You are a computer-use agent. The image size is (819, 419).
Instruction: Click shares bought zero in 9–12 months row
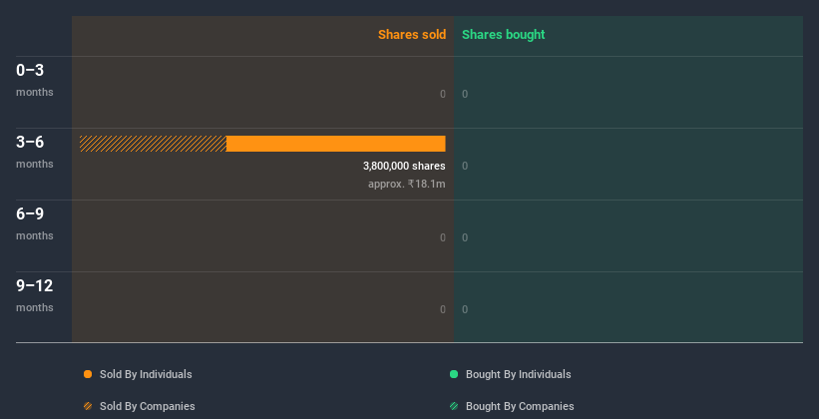[x=465, y=309]
